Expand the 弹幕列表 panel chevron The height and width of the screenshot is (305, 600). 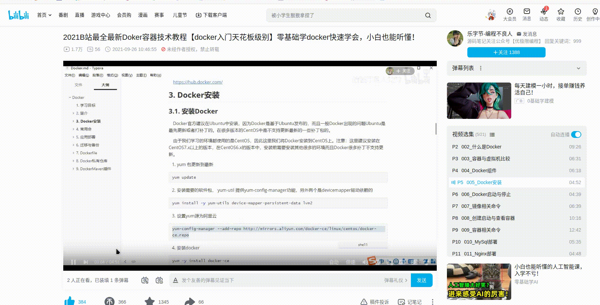coord(579,68)
